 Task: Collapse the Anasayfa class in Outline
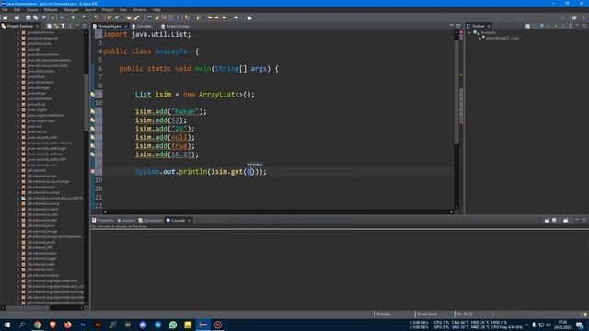coord(469,33)
